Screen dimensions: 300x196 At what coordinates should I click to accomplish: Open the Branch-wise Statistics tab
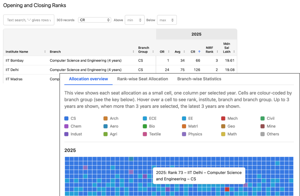tap(199, 79)
